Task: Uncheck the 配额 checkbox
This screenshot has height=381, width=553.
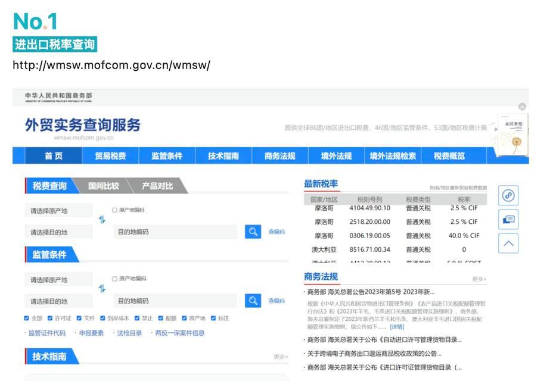Action: pyautogui.click(x=161, y=318)
